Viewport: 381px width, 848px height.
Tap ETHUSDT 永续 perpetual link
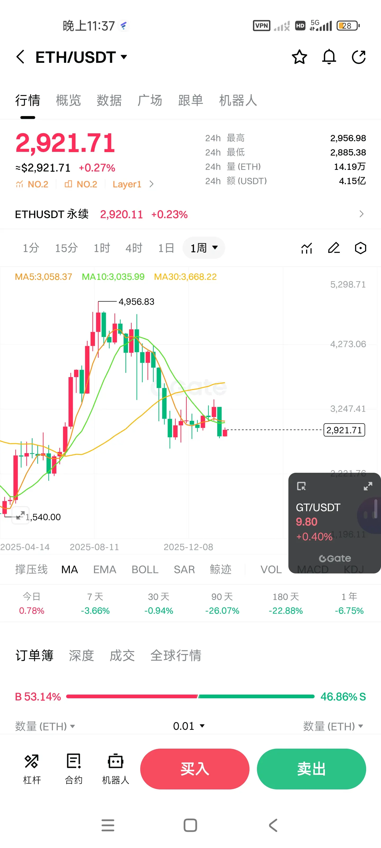[52, 214]
